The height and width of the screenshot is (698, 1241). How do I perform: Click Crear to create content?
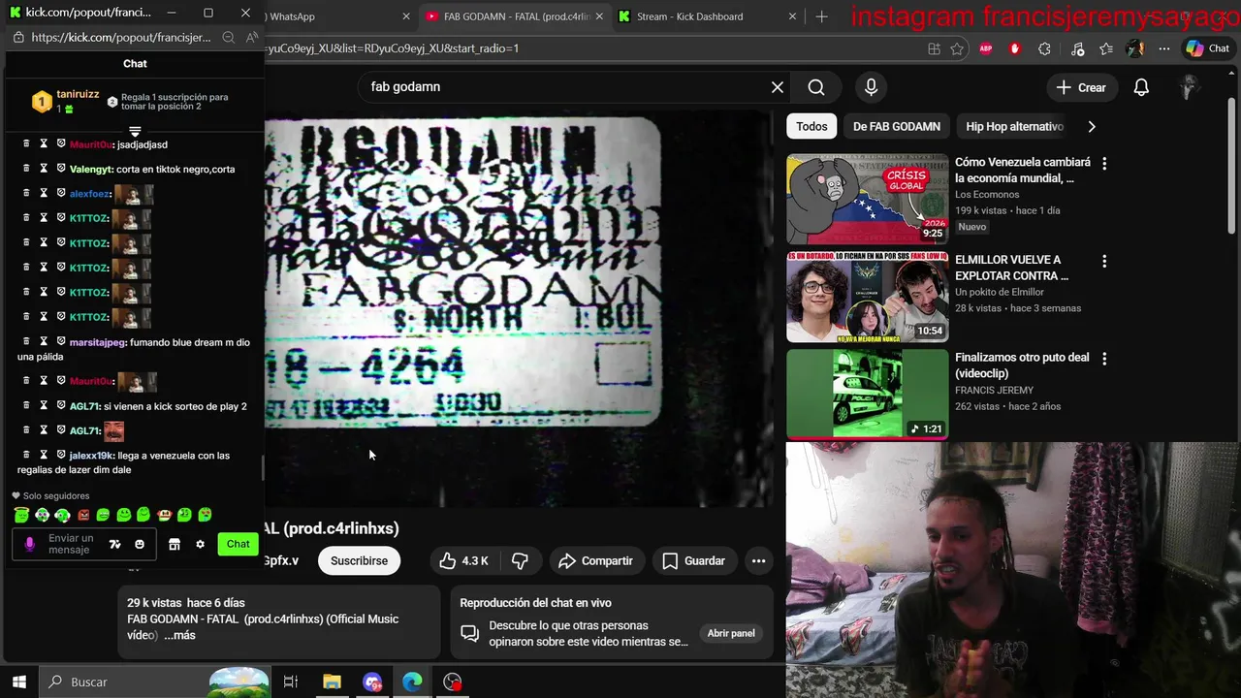tap(1081, 87)
